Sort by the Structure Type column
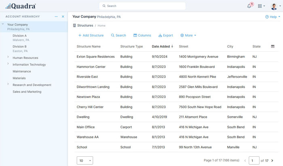This screenshot has height=166, width=283. pos(131,47)
